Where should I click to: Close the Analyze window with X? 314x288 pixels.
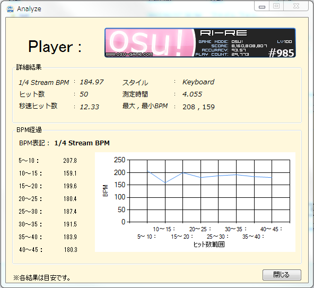click(x=296, y=6)
